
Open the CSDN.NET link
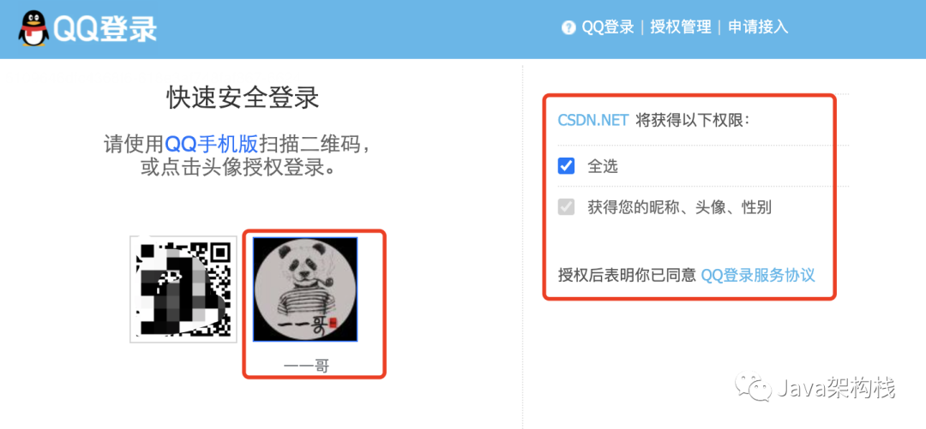click(x=593, y=121)
